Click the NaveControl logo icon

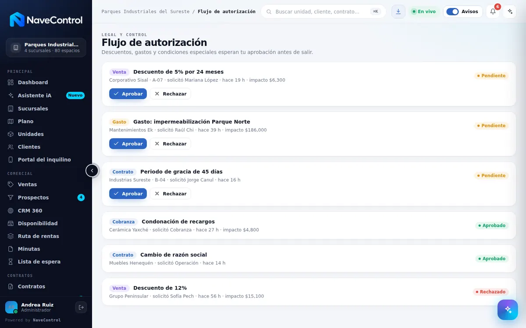(x=17, y=20)
